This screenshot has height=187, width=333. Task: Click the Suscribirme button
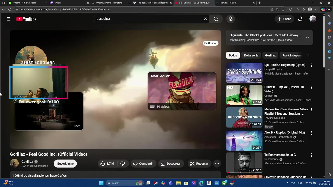65,164
